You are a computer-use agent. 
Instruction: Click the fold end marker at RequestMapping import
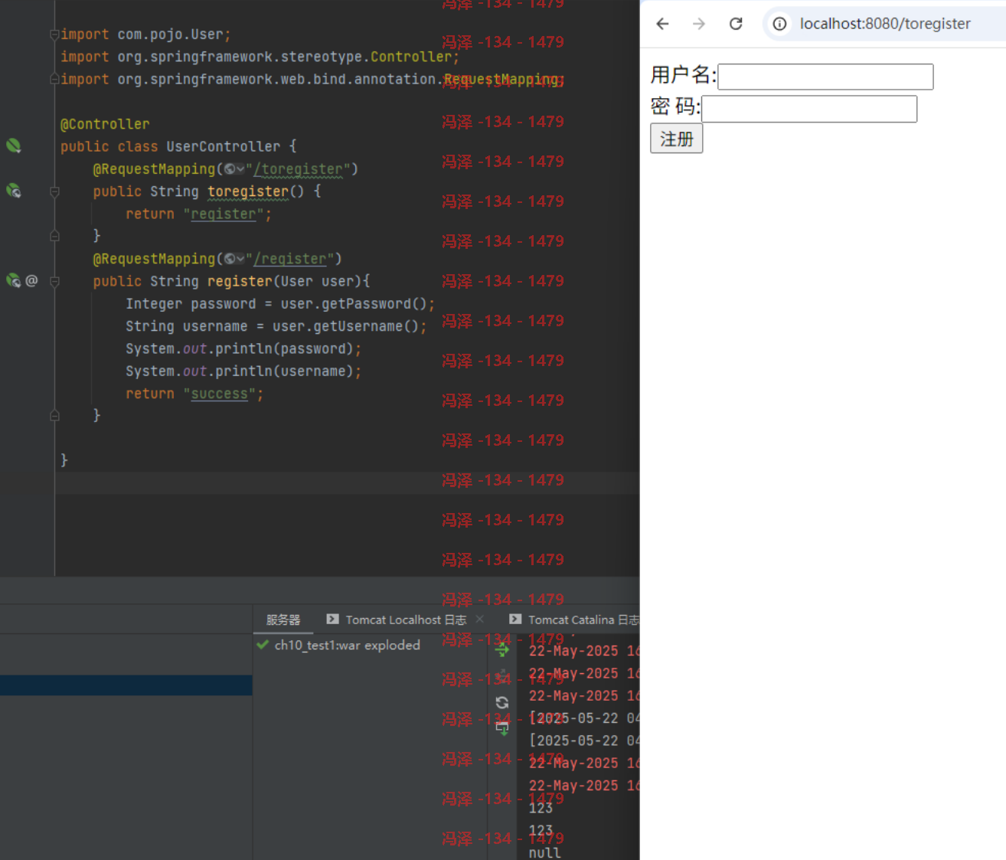[54, 79]
